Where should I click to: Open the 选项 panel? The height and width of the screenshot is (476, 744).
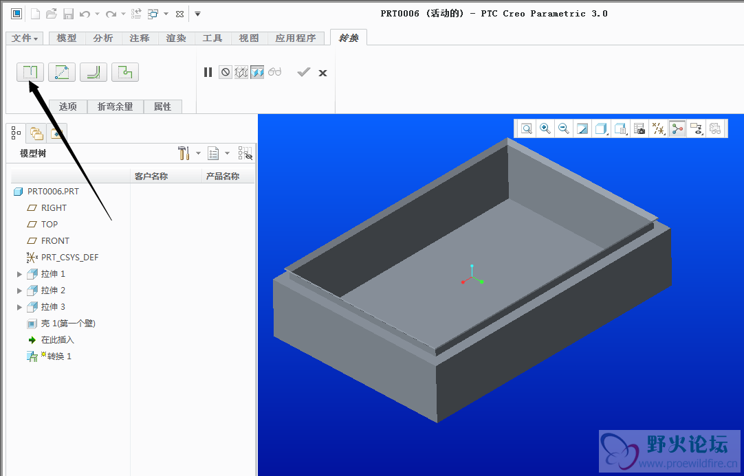pyautogui.click(x=68, y=106)
